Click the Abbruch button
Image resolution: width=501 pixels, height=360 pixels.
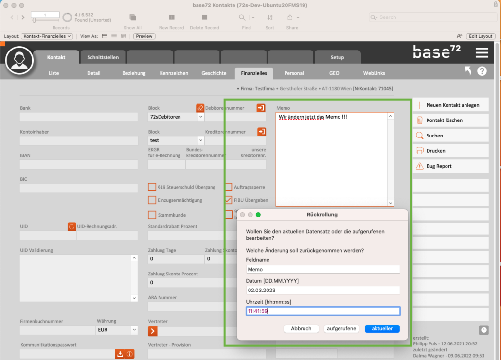pos(301,329)
